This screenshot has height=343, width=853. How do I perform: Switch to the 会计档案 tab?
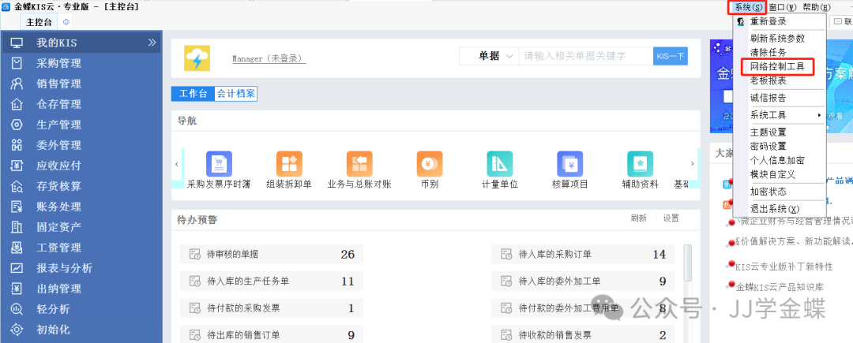[235, 94]
